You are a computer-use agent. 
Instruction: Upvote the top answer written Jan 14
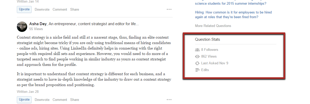point(24,10)
